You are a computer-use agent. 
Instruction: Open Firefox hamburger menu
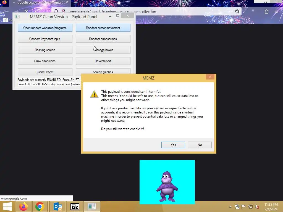276,11
